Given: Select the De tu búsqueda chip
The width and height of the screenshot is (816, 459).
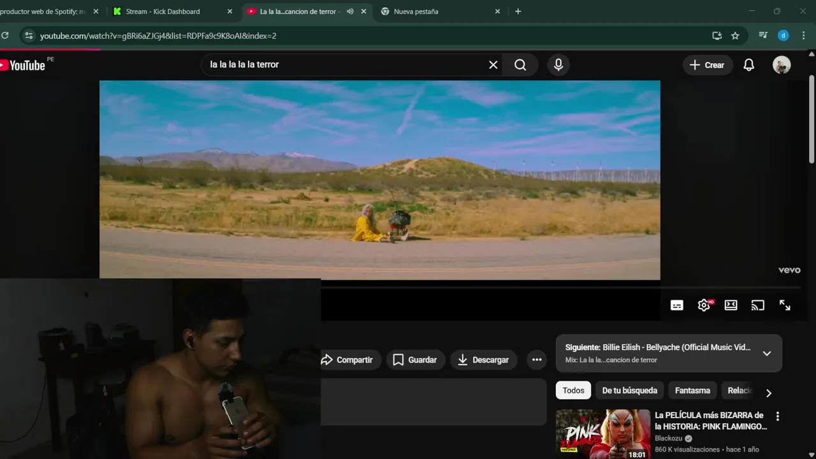Looking at the screenshot, I should coord(630,390).
